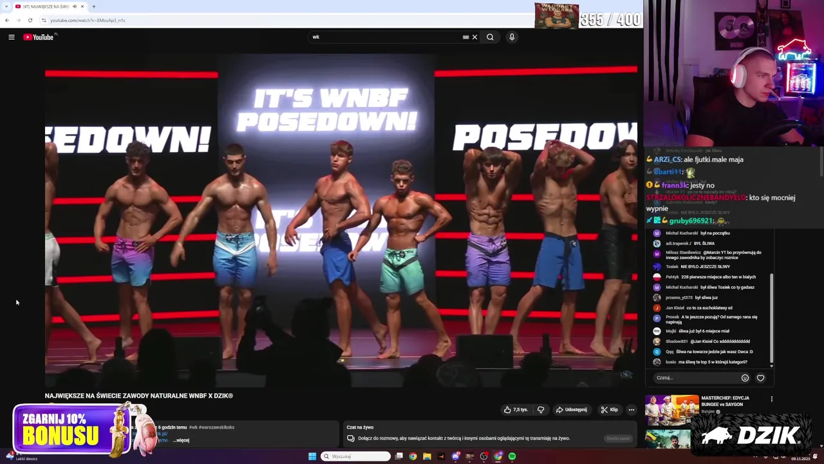Focus the YouTube search field containing 'wk'

[386, 37]
